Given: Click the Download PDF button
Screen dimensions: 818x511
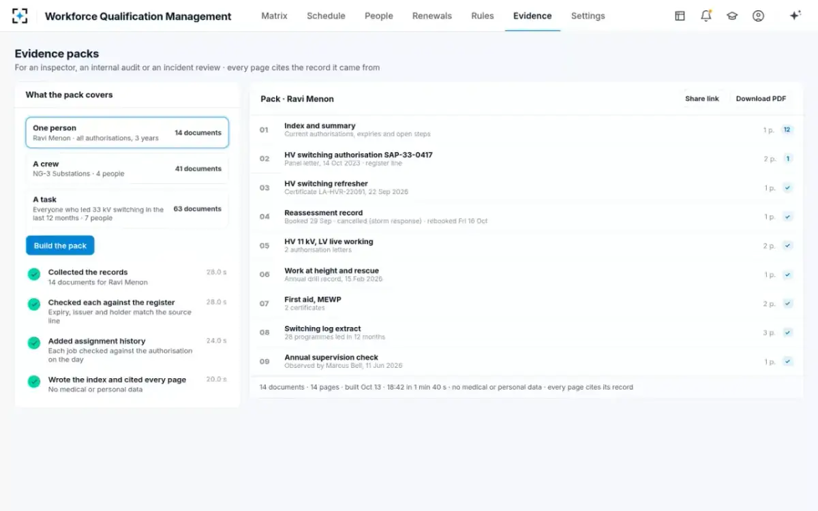Looking at the screenshot, I should (761, 99).
